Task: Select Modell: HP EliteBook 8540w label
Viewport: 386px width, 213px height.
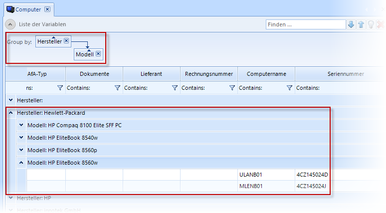Action: point(62,138)
